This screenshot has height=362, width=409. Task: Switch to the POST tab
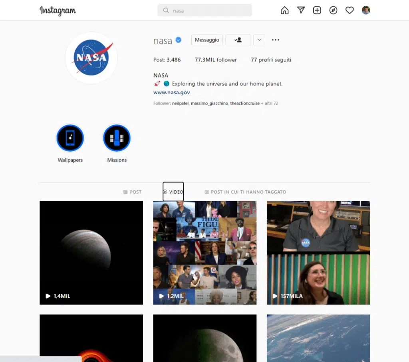pos(133,192)
